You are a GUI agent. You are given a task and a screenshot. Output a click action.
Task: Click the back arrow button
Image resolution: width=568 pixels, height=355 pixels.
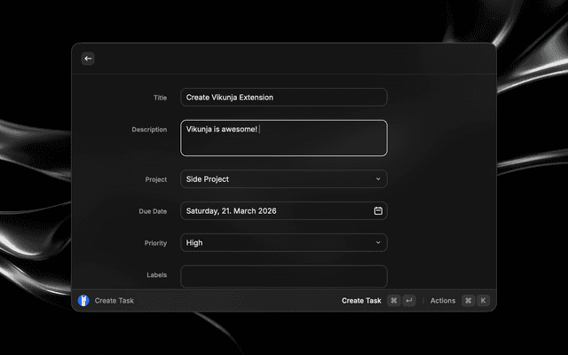click(88, 59)
